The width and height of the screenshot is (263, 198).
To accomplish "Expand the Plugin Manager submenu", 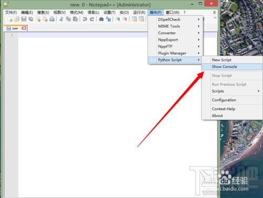I will pyautogui.click(x=175, y=53).
